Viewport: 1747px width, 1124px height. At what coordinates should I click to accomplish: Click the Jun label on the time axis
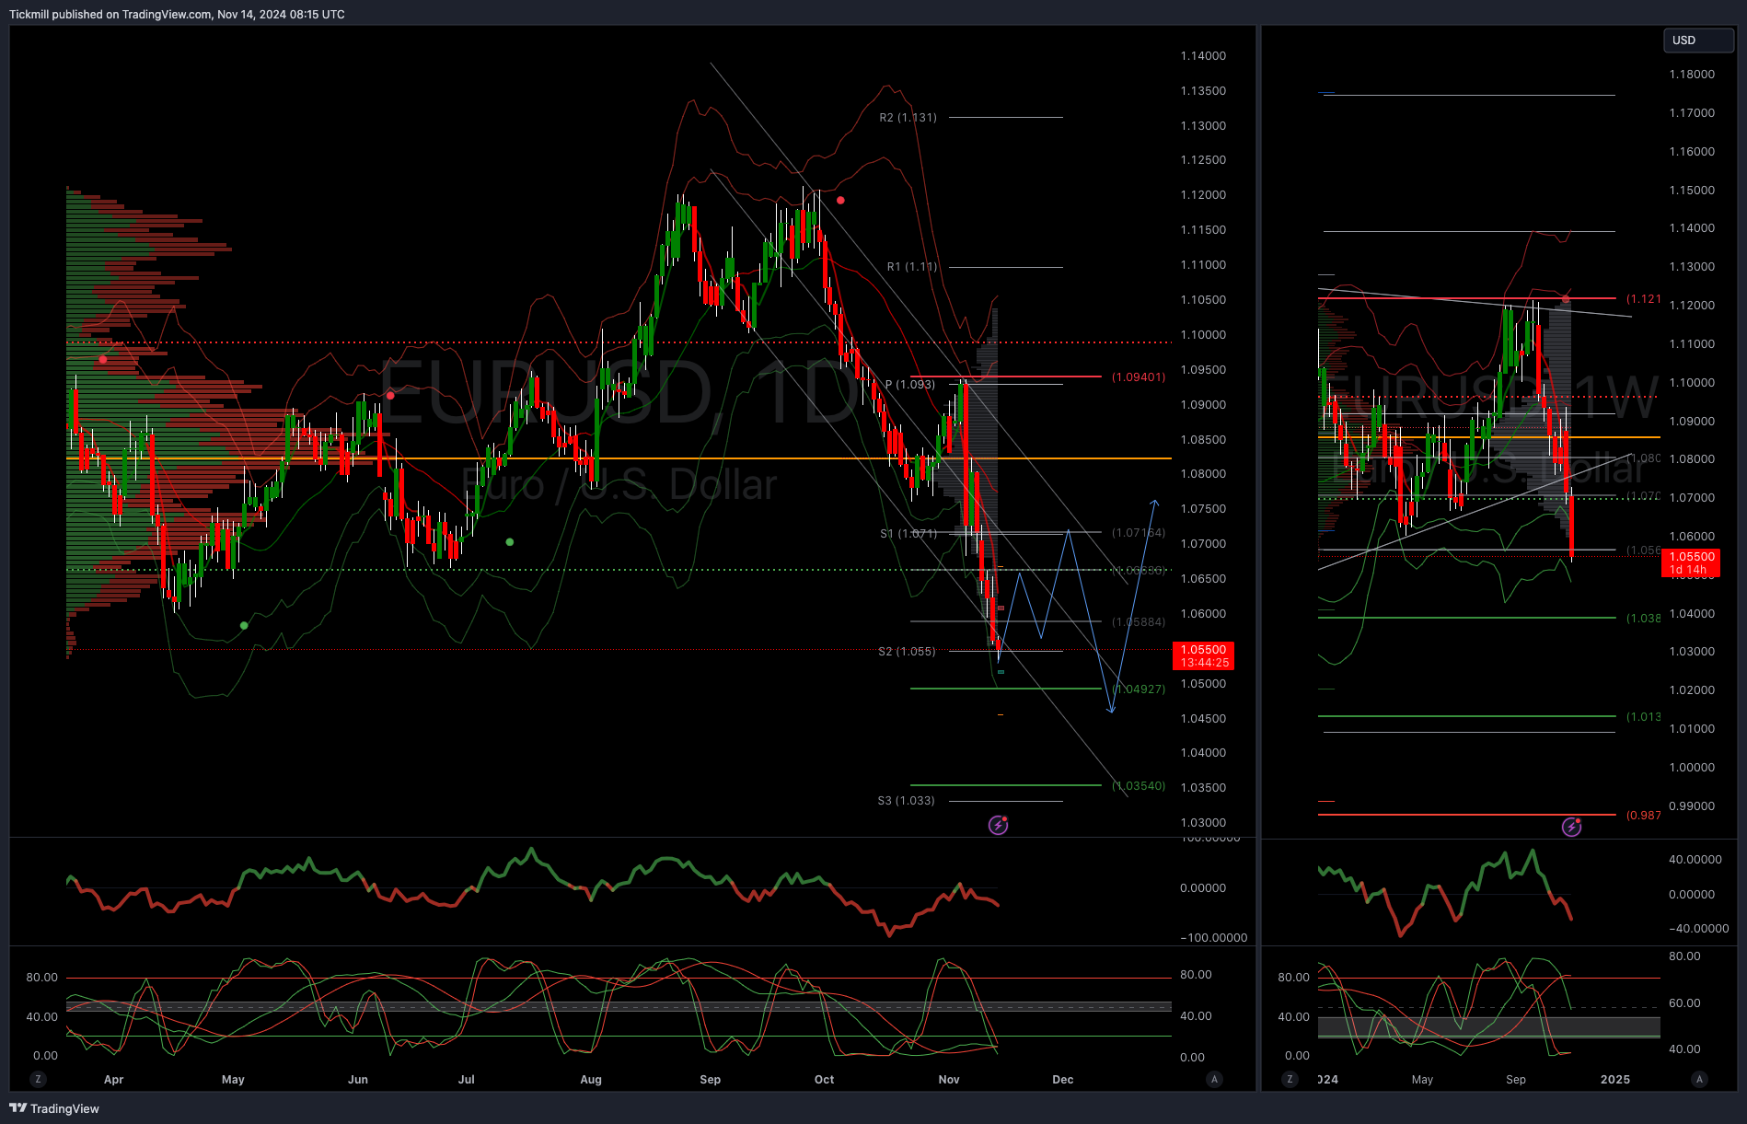358,1080
